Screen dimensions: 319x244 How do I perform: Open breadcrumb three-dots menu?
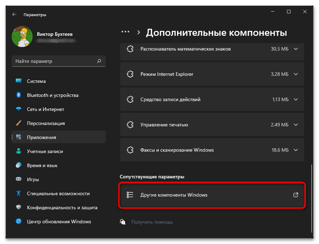[x=125, y=32]
